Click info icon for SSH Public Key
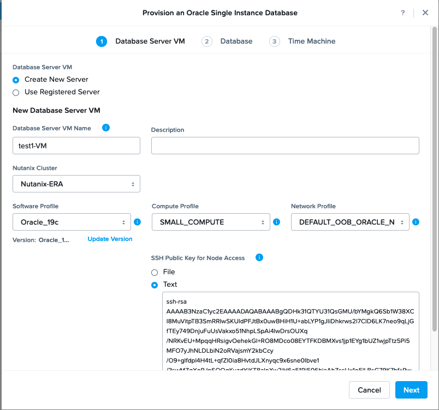Screen dimensions: 439x410 tap(259, 257)
